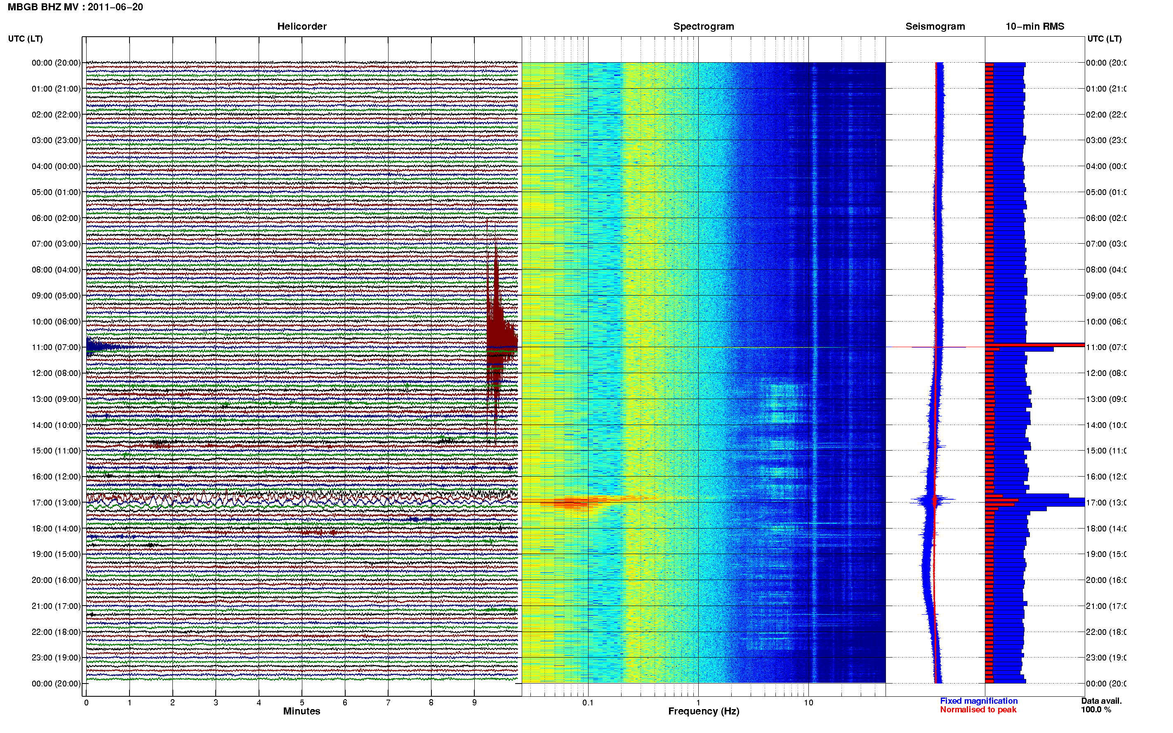This screenshot has height=733, width=1173.
Task: Click the left 18:00 (14:00) time label
Action: 56,529
